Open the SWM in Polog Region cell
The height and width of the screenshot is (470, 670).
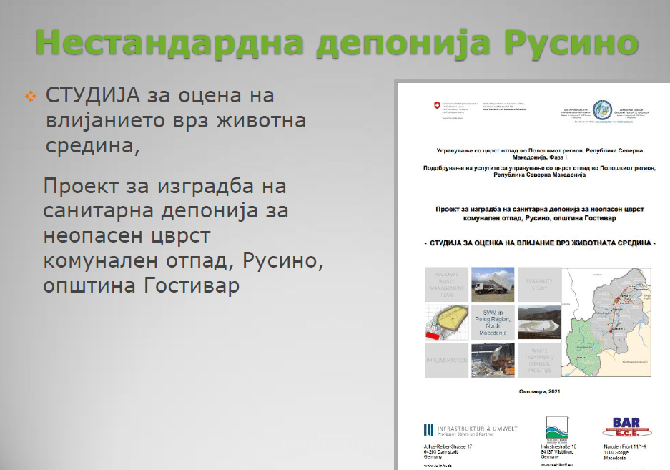click(493, 321)
